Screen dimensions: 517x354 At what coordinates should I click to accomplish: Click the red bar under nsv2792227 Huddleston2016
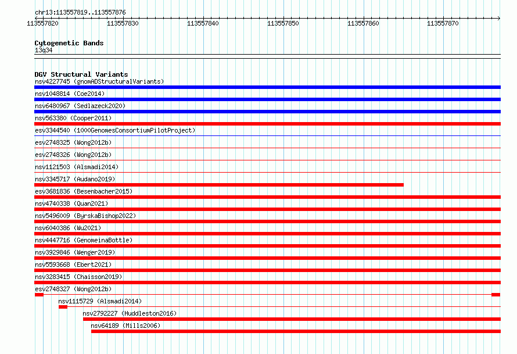pyautogui.click(x=292, y=319)
